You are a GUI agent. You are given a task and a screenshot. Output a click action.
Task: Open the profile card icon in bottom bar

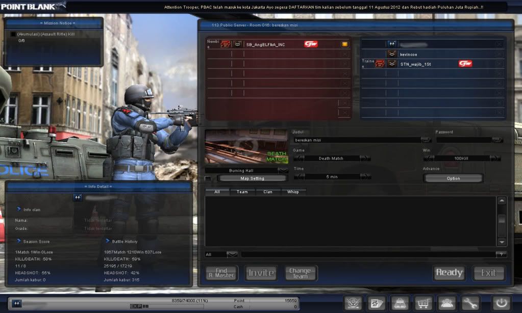click(377, 303)
